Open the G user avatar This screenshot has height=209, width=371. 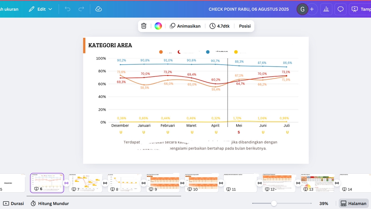[302, 9]
